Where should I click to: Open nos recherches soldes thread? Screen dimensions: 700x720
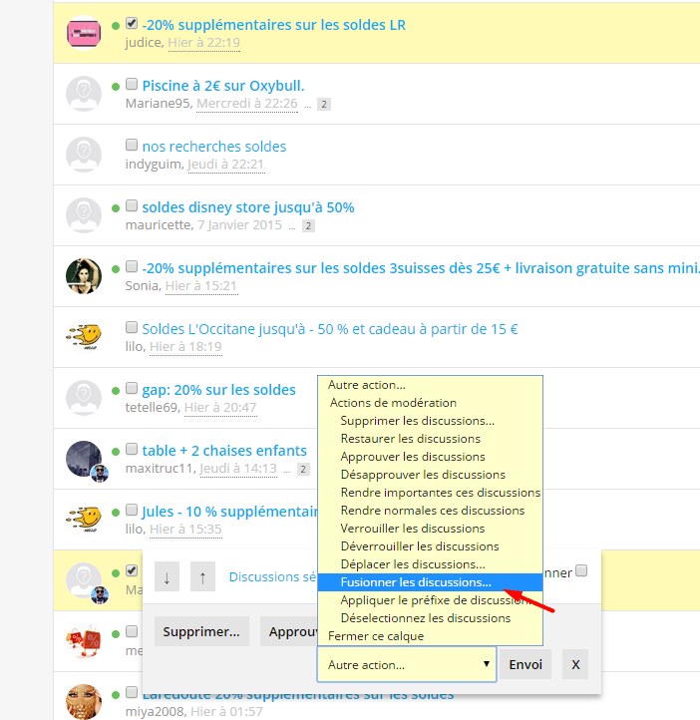pyautogui.click(x=214, y=147)
